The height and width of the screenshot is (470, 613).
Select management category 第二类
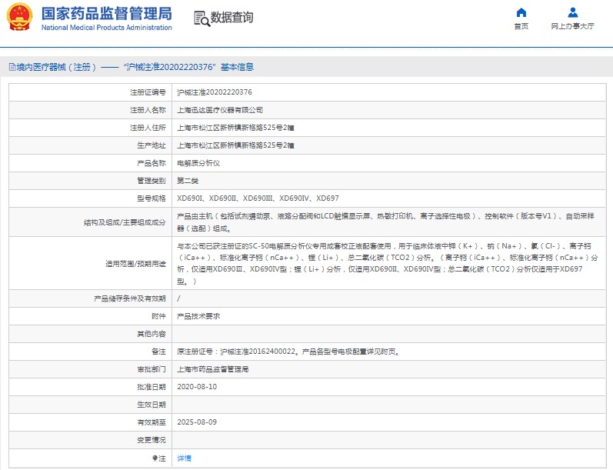188,181
